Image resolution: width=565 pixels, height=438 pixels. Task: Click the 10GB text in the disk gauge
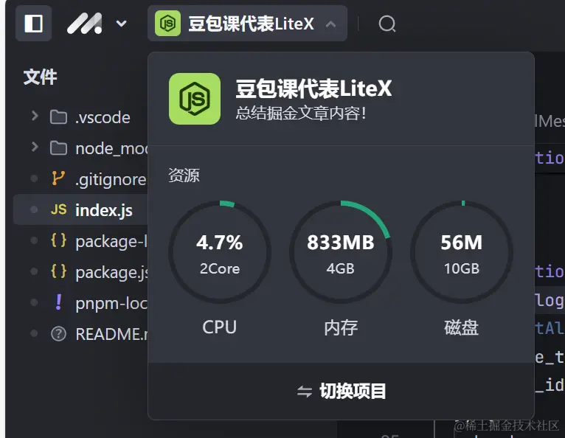coord(462,268)
